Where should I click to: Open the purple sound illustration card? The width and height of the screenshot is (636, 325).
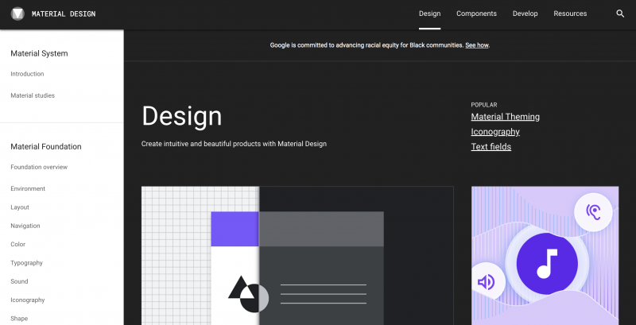pyautogui.click(x=545, y=256)
